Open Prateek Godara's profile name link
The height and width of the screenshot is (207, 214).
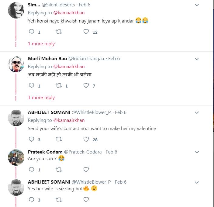click(45, 152)
